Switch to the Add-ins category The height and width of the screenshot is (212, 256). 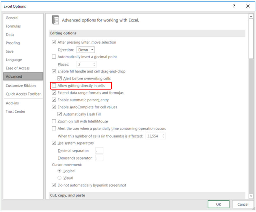coord(12,103)
